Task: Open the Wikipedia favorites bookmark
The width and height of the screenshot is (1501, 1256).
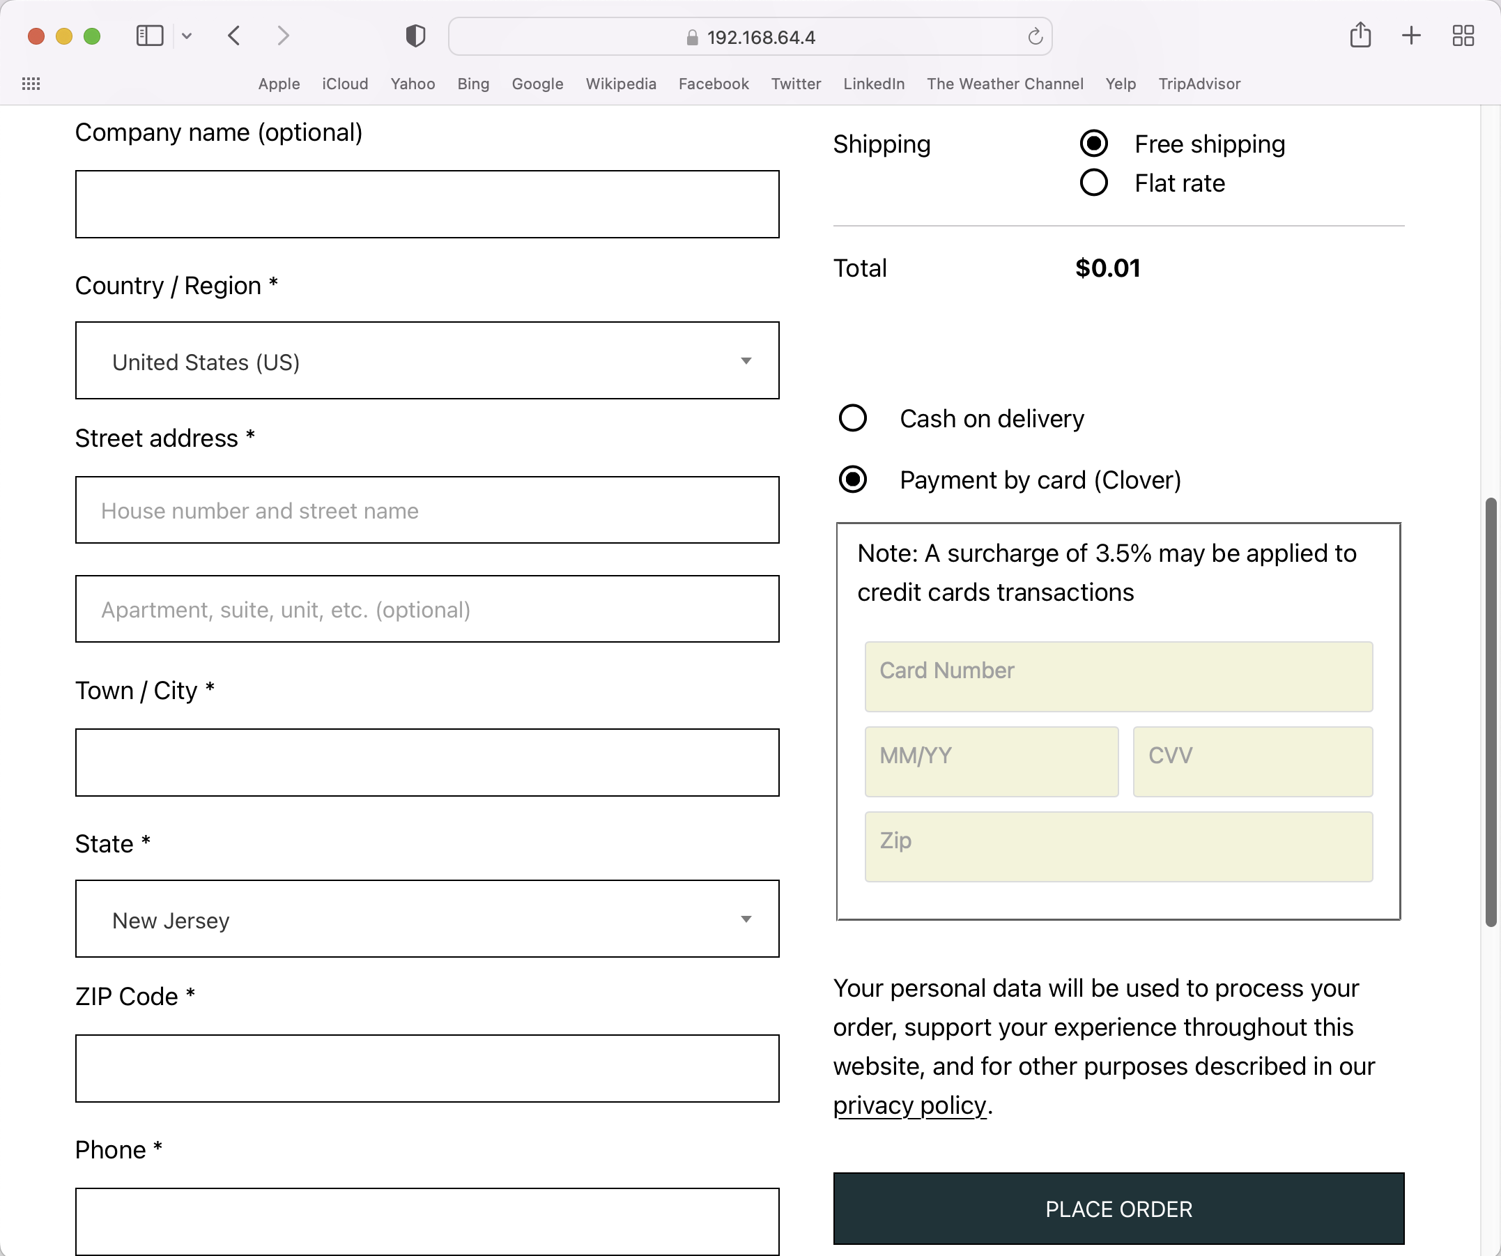Action: click(x=621, y=84)
